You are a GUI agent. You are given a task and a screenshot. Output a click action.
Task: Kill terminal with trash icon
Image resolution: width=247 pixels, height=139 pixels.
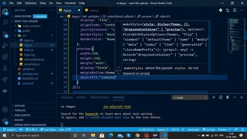(227, 97)
